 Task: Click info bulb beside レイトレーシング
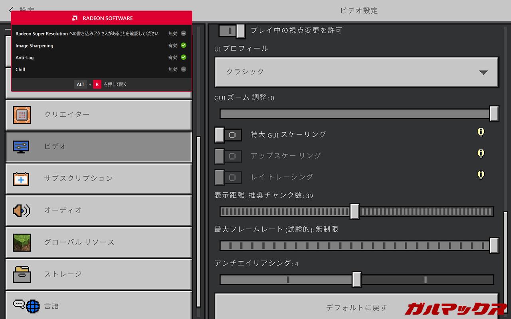pos(481,175)
